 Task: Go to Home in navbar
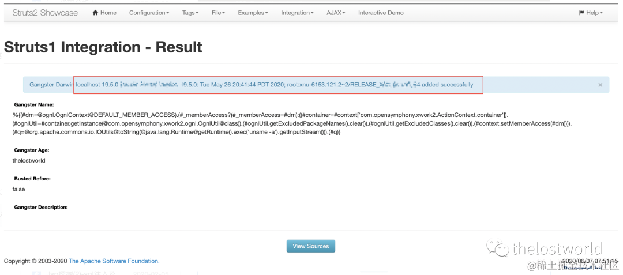(104, 13)
